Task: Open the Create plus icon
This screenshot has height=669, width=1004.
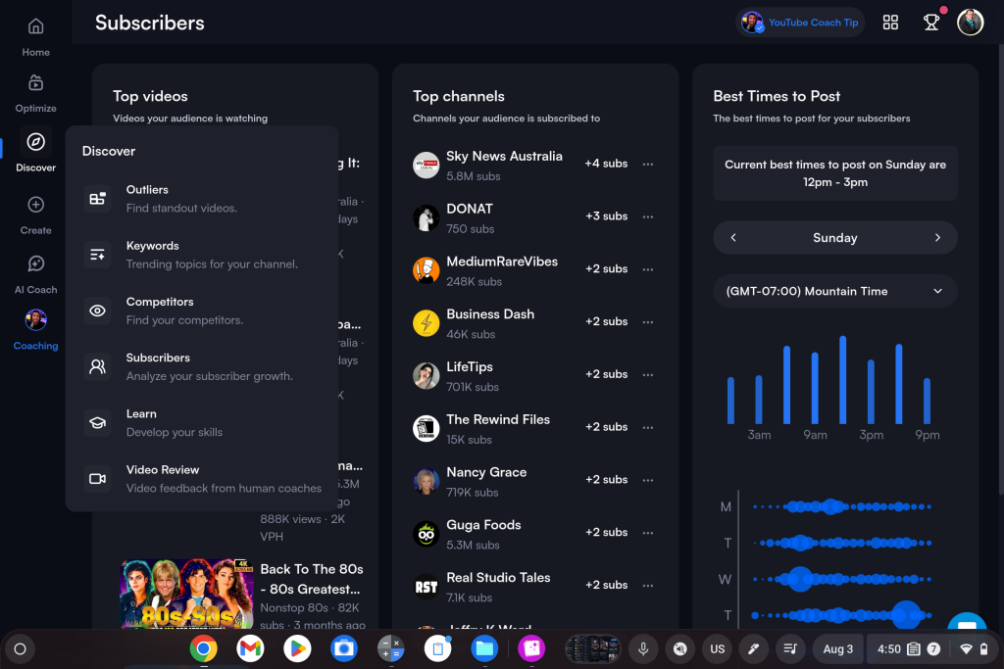Action: pos(36,205)
